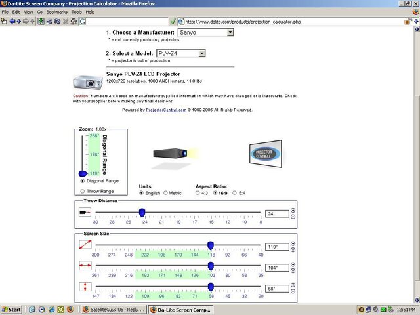420x315 pixels.
Task: Open the Bookmarks menu
Action: (x=57, y=12)
